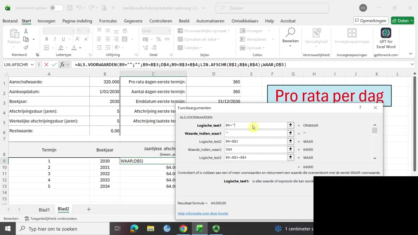Click the Waarde_indien_waar2 range selector icon
Viewport: 418px width, 235px height.
click(x=290, y=149)
